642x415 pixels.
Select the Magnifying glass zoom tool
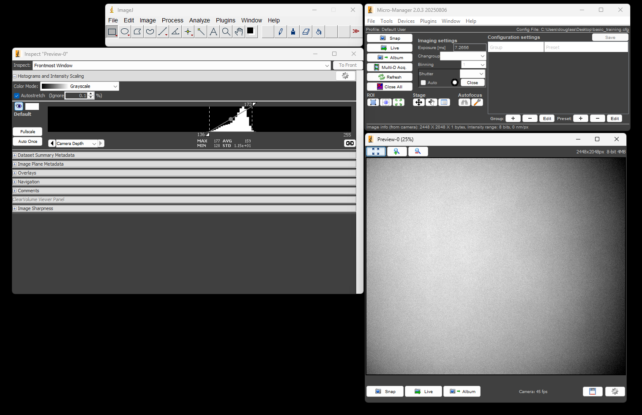(226, 32)
